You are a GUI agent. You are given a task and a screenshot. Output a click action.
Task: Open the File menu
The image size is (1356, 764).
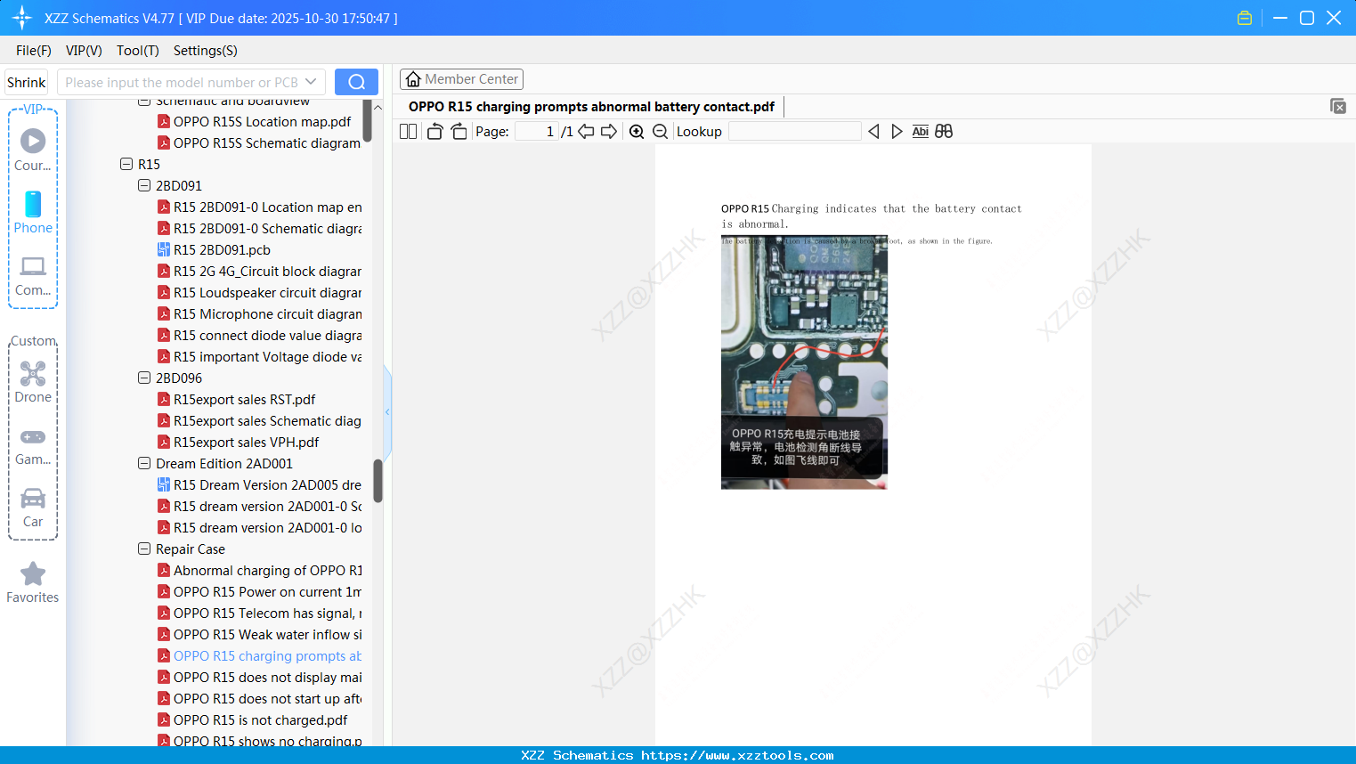point(34,51)
